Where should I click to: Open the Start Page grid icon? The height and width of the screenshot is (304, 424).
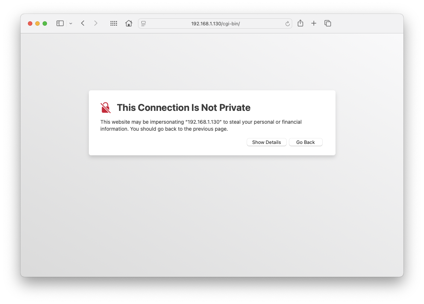coord(113,23)
